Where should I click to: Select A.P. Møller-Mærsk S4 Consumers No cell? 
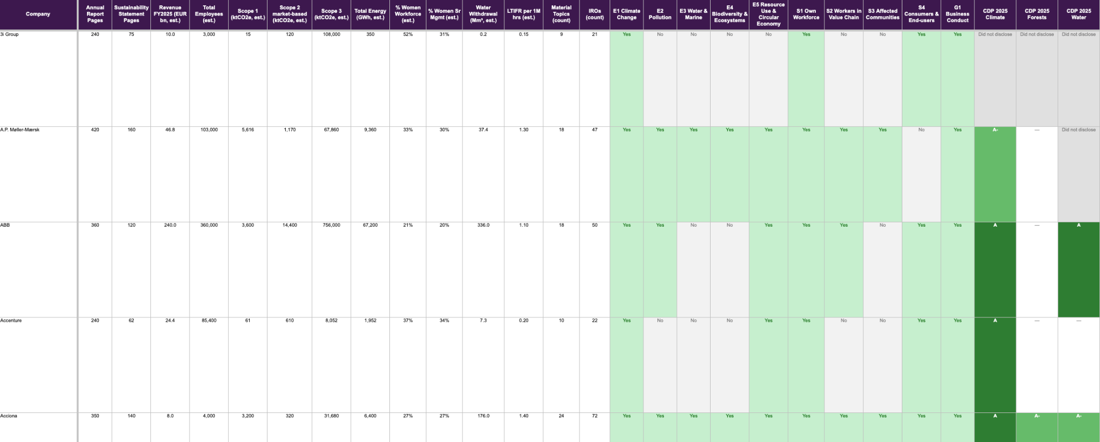[x=921, y=174]
